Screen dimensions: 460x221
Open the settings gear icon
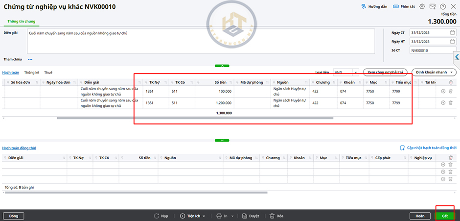point(422,7)
